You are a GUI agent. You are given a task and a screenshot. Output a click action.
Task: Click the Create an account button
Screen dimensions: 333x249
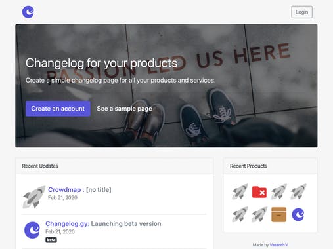point(58,109)
